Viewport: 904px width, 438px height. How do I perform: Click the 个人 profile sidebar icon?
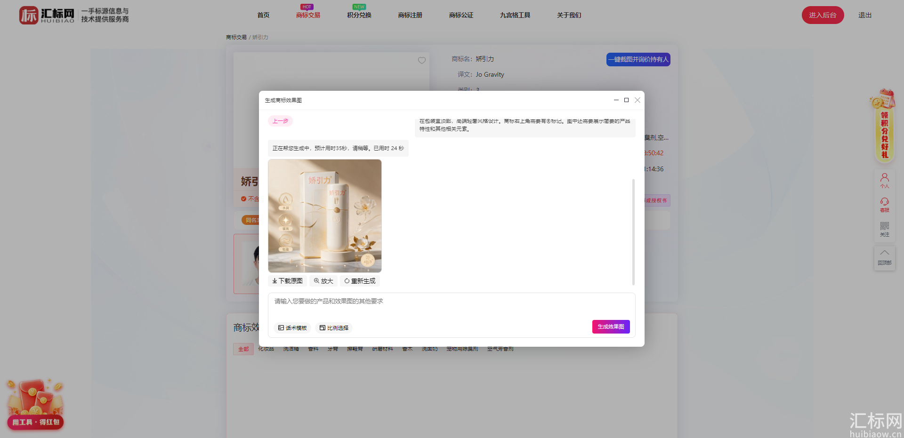885,180
